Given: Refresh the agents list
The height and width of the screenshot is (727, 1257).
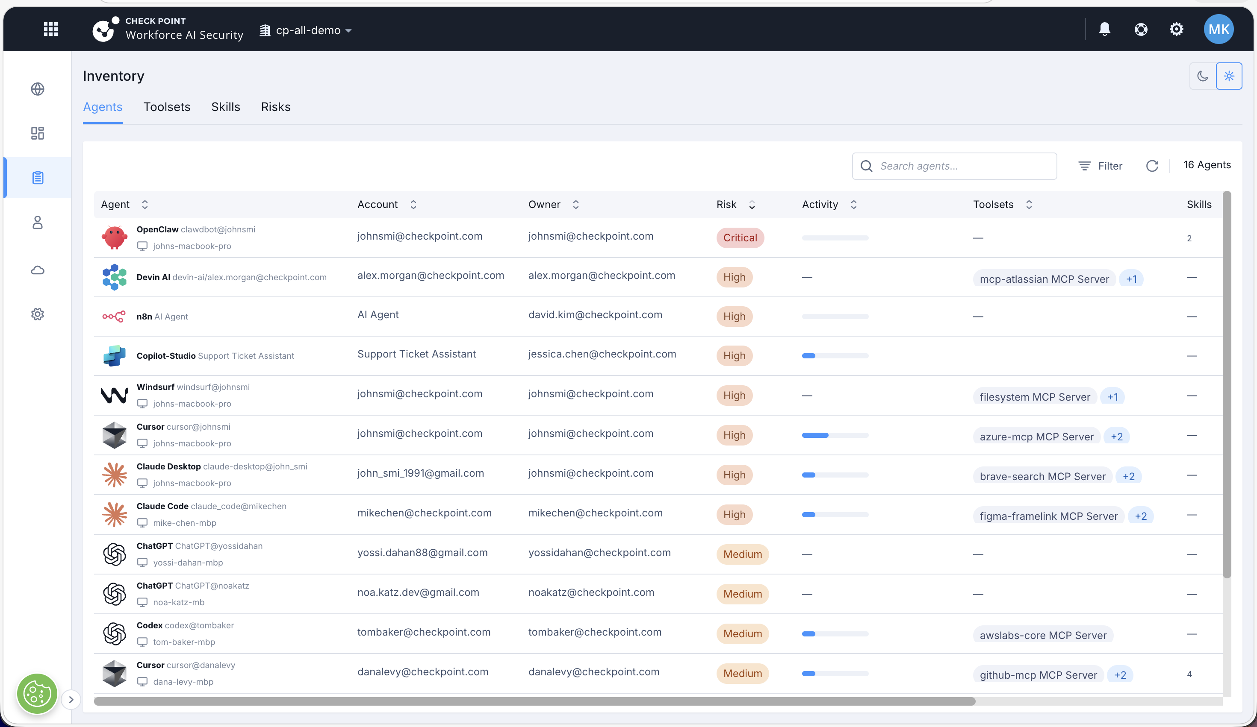Looking at the screenshot, I should (1152, 166).
